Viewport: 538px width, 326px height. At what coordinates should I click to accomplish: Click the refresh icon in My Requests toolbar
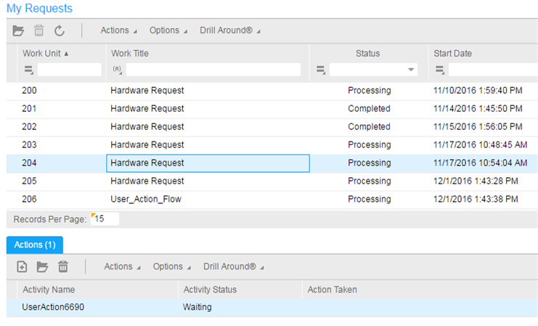coord(60,30)
